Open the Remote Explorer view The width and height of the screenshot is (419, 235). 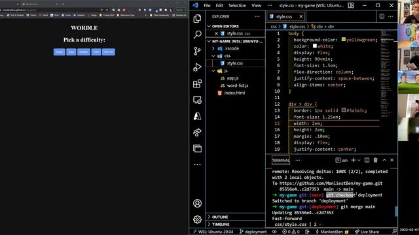coord(197,100)
